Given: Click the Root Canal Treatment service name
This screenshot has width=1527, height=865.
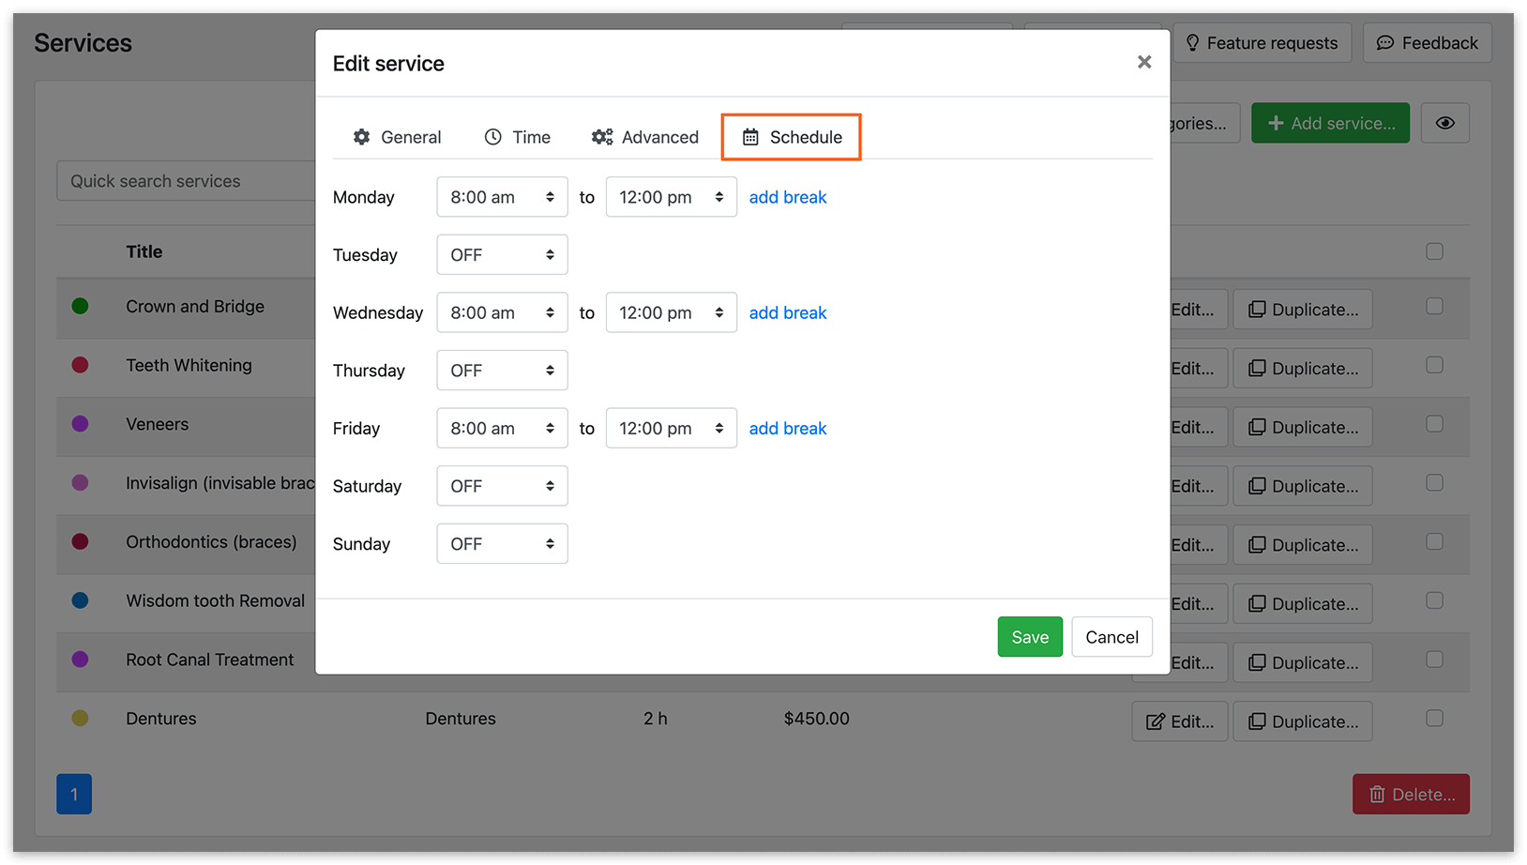Looking at the screenshot, I should (210, 660).
